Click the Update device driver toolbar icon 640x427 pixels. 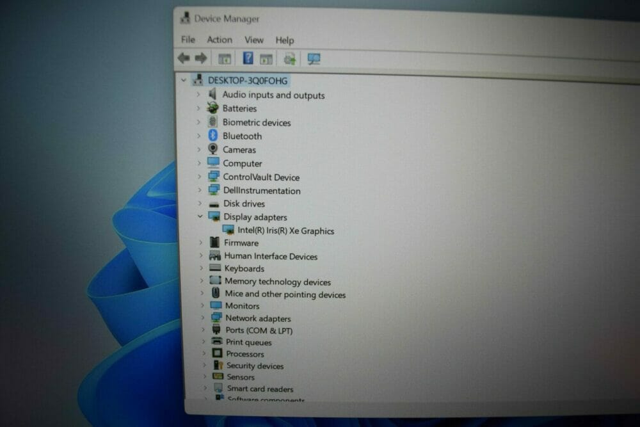point(289,59)
